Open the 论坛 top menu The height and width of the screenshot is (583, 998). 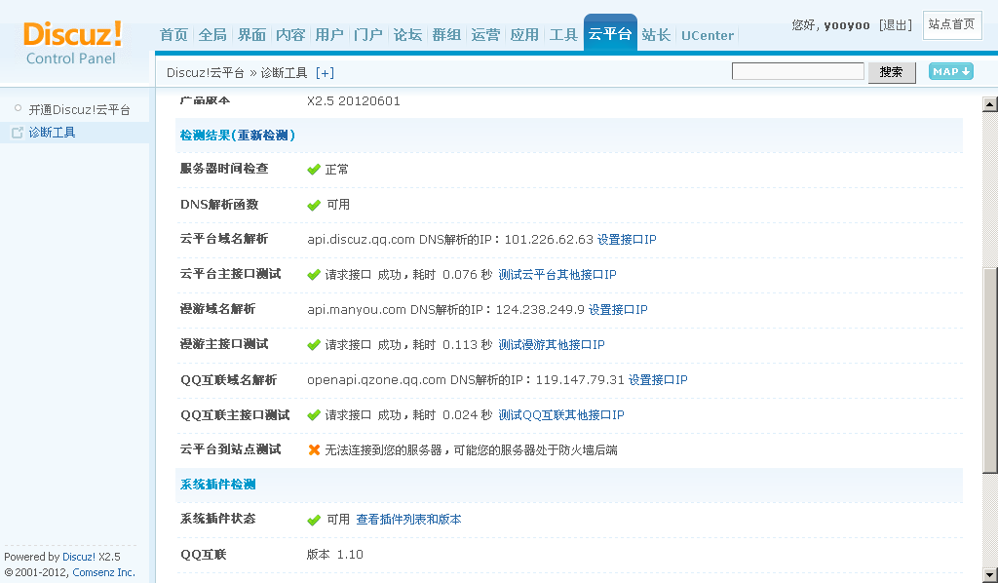point(408,35)
